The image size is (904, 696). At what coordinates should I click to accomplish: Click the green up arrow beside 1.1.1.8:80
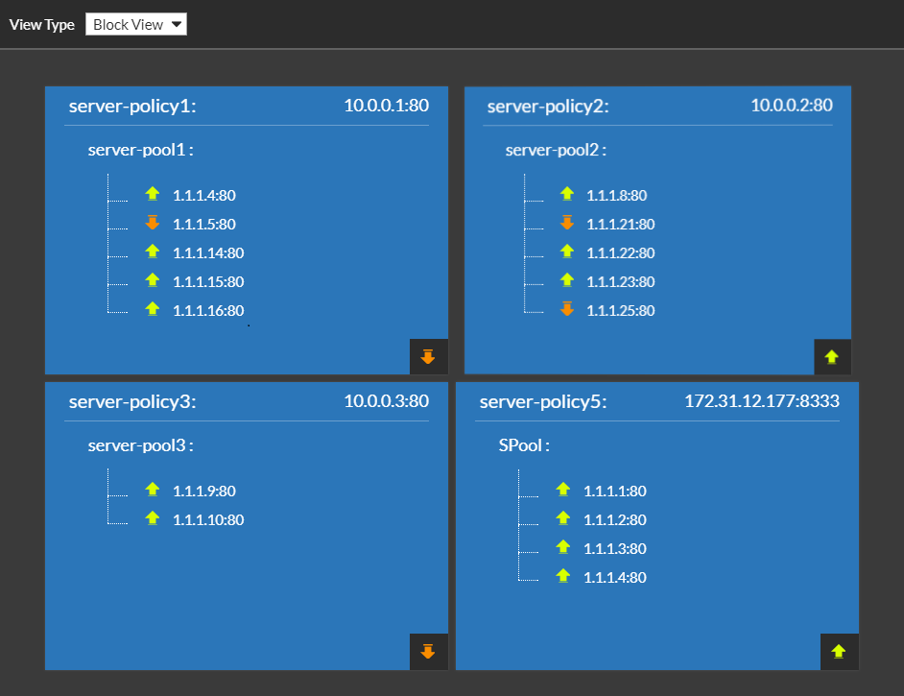coord(567,194)
